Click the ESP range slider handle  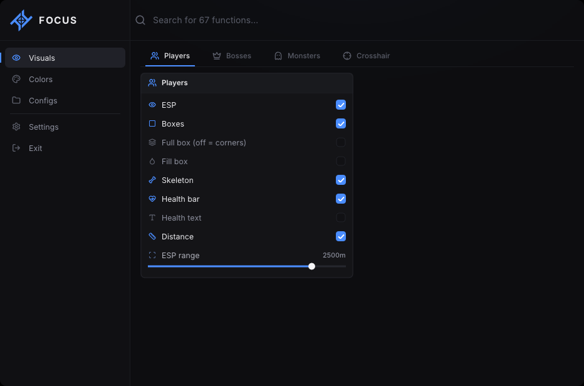click(312, 266)
